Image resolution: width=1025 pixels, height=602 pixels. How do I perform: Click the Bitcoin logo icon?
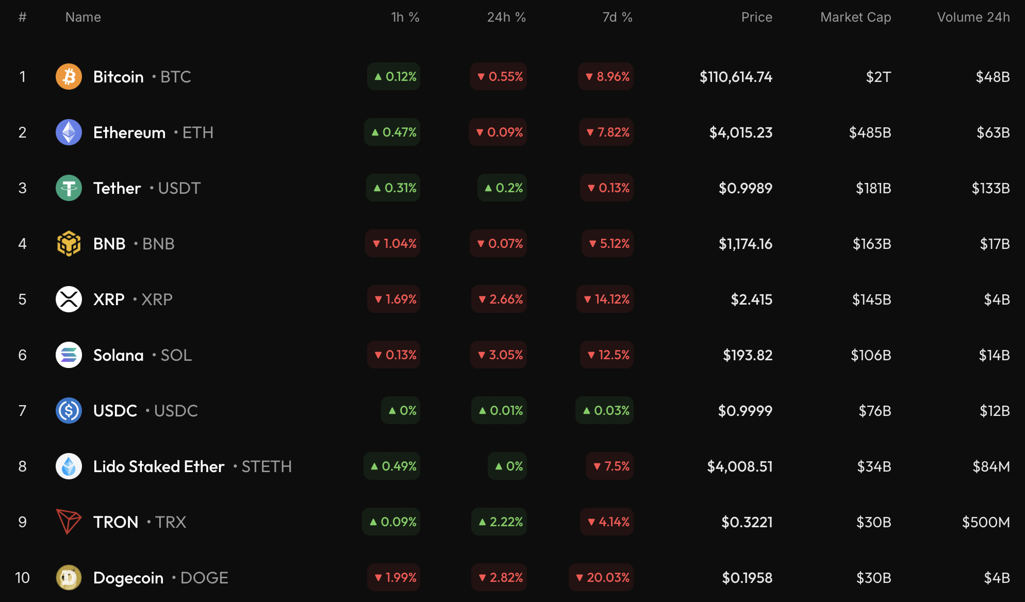69,77
